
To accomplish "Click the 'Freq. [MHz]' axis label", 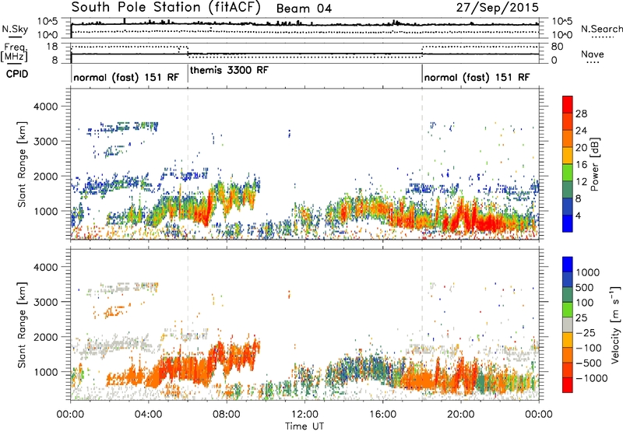I will click(x=14, y=52).
